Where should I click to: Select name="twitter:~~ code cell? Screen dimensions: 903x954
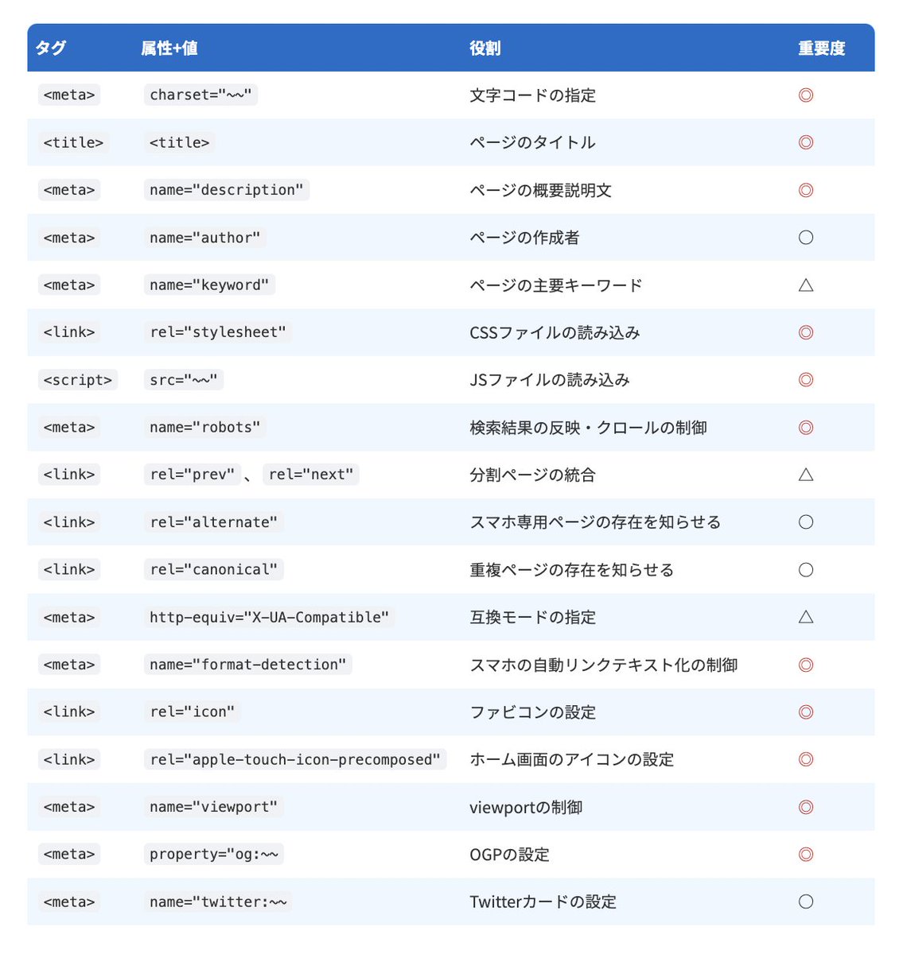(218, 902)
